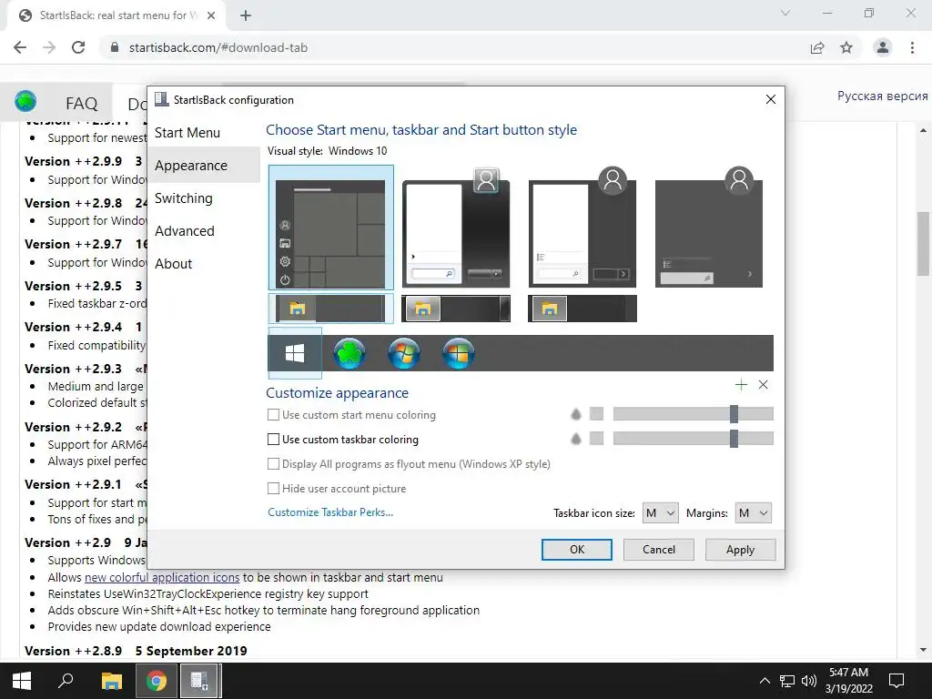
Task: Close the StartIsBack browser tab
Action: pyautogui.click(x=211, y=15)
